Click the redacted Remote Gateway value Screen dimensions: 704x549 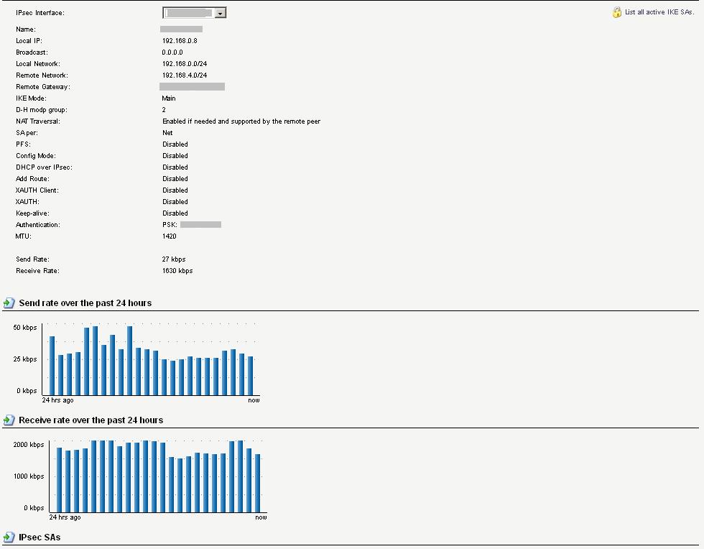[192, 87]
